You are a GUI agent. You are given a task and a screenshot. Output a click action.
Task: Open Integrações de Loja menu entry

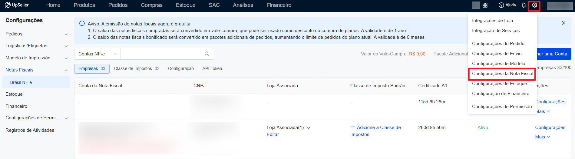pyautogui.click(x=492, y=21)
